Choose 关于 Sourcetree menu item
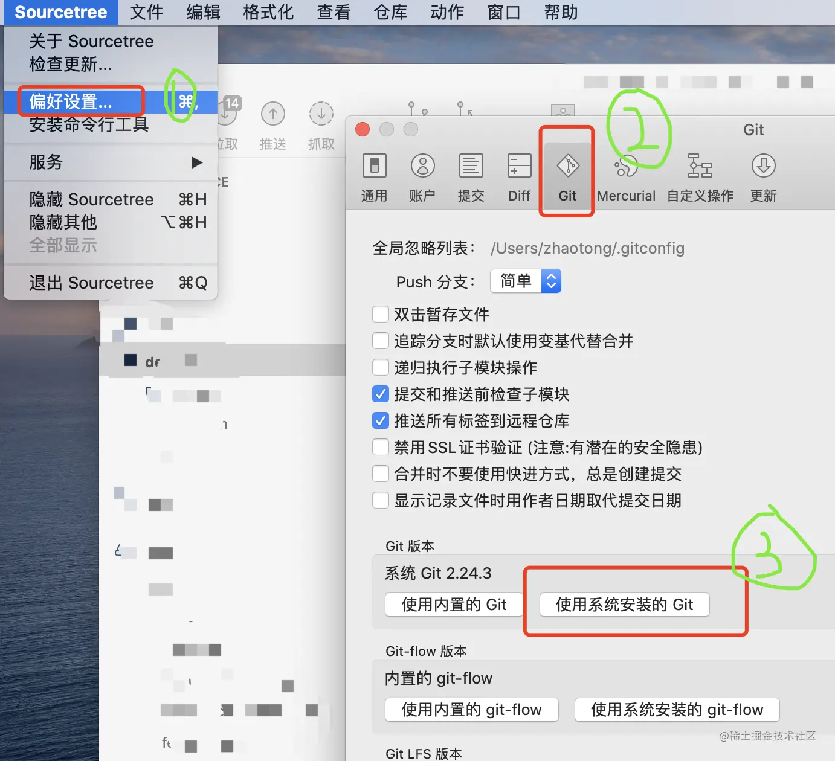The height and width of the screenshot is (761, 835). tap(111, 41)
